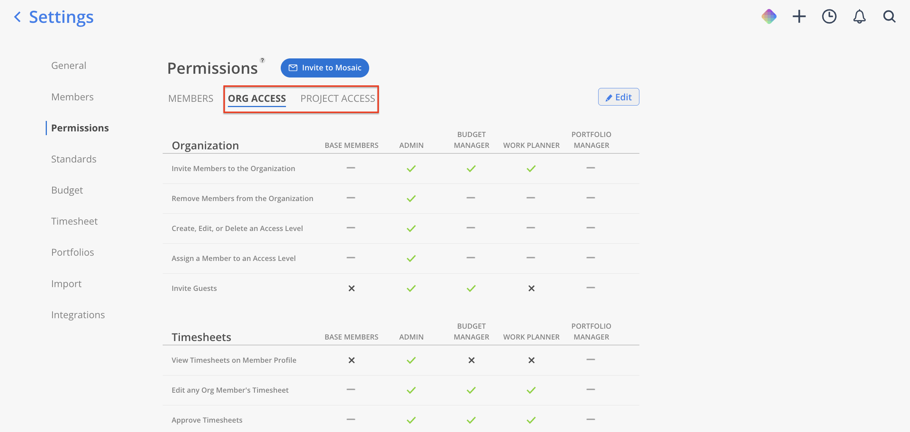910x432 pixels.
Task: Click the 'Approve Timesheets' row label
Action: [x=207, y=420]
